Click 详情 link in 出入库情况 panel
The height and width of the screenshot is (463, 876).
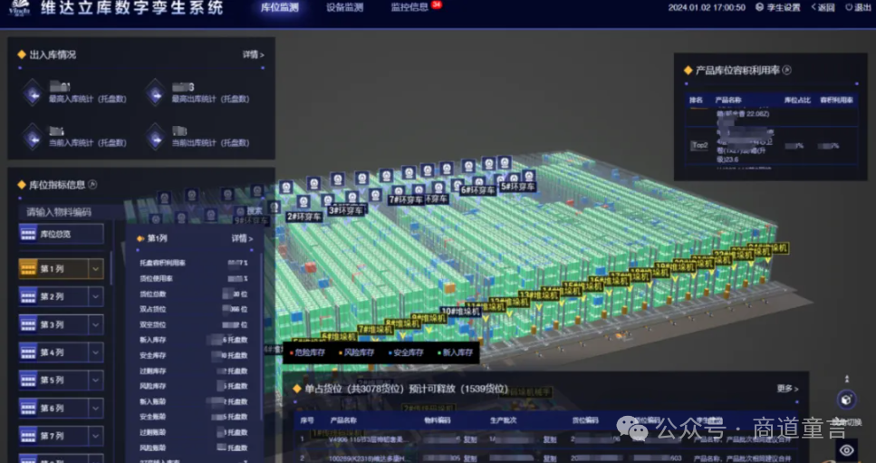(253, 55)
